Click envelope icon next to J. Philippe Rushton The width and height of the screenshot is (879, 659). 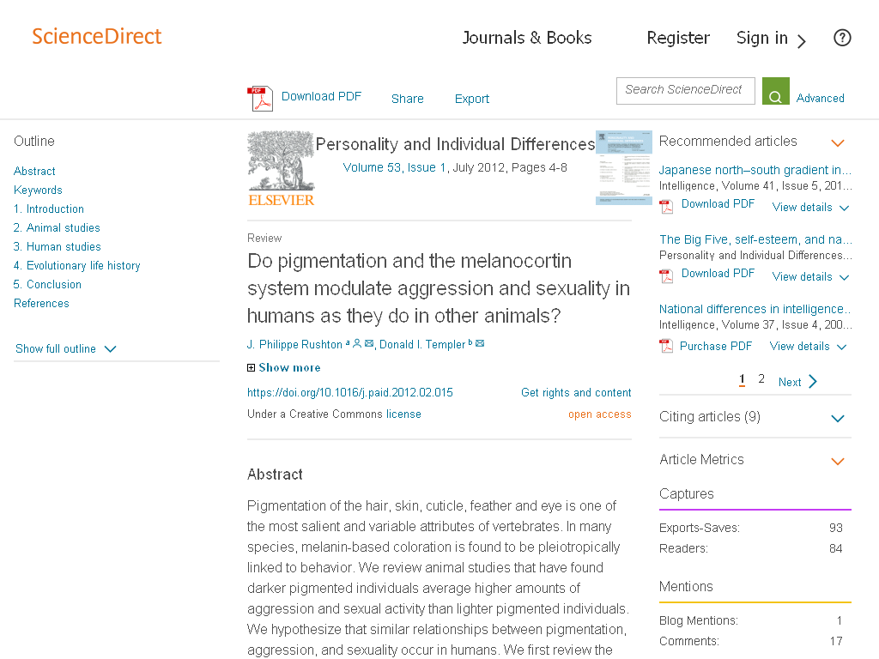click(369, 343)
